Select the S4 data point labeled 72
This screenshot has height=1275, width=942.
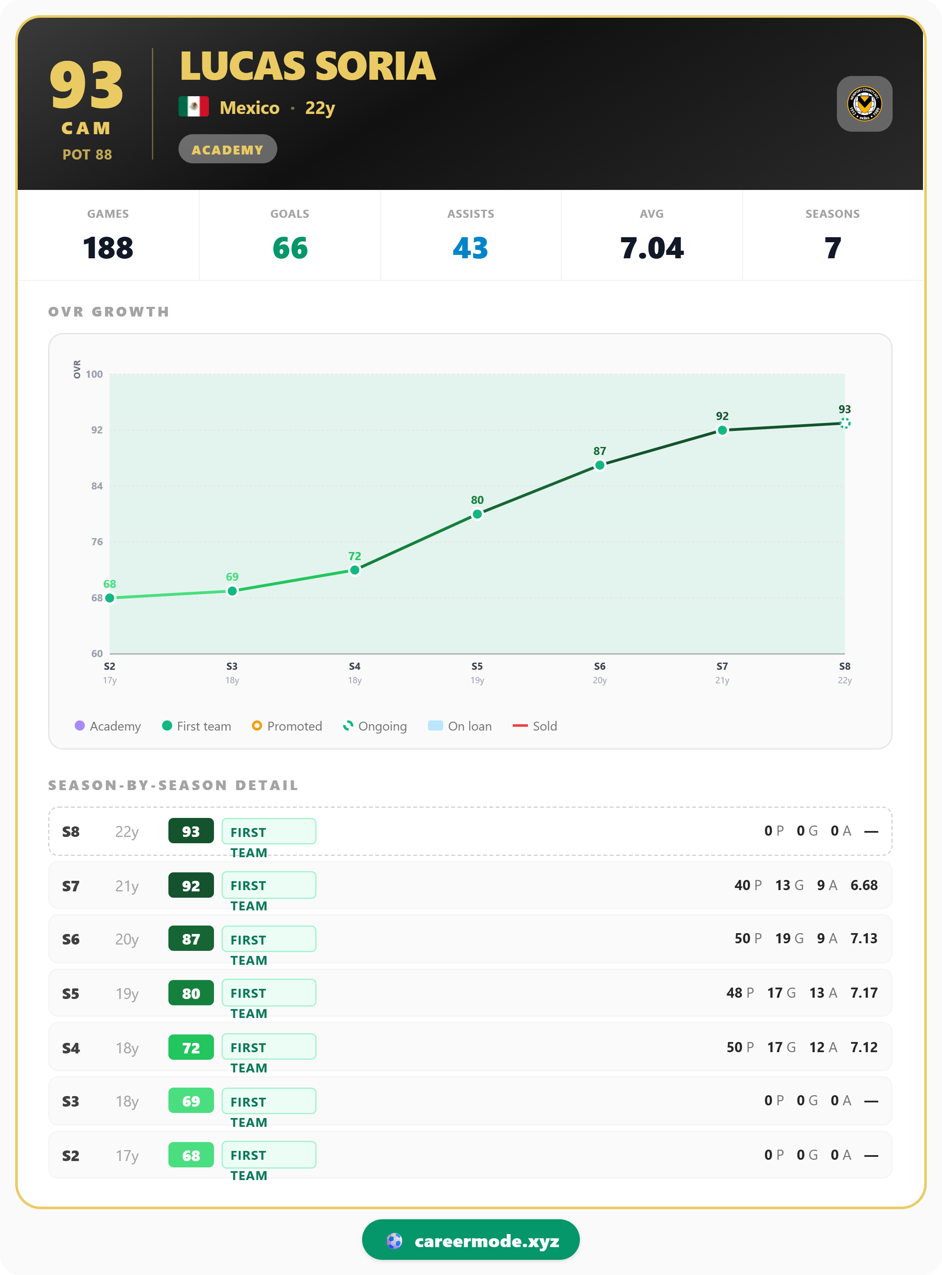(x=355, y=570)
